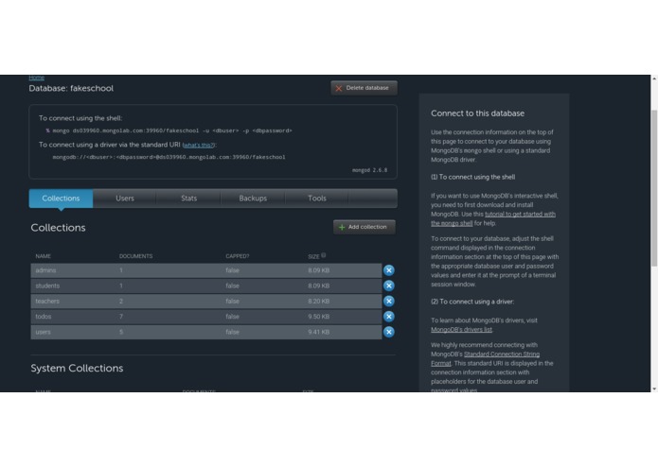Viewport: 658px width, 467px height.
Task: Click the SIZE column header
Action: click(313, 256)
